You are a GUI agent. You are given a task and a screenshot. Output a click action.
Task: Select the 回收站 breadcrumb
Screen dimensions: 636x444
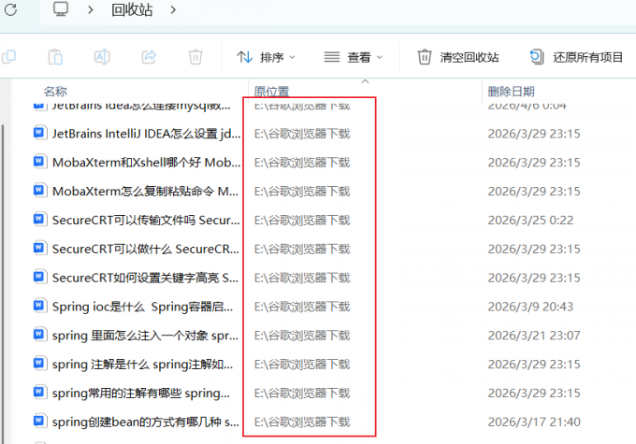pyautogui.click(x=132, y=9)
